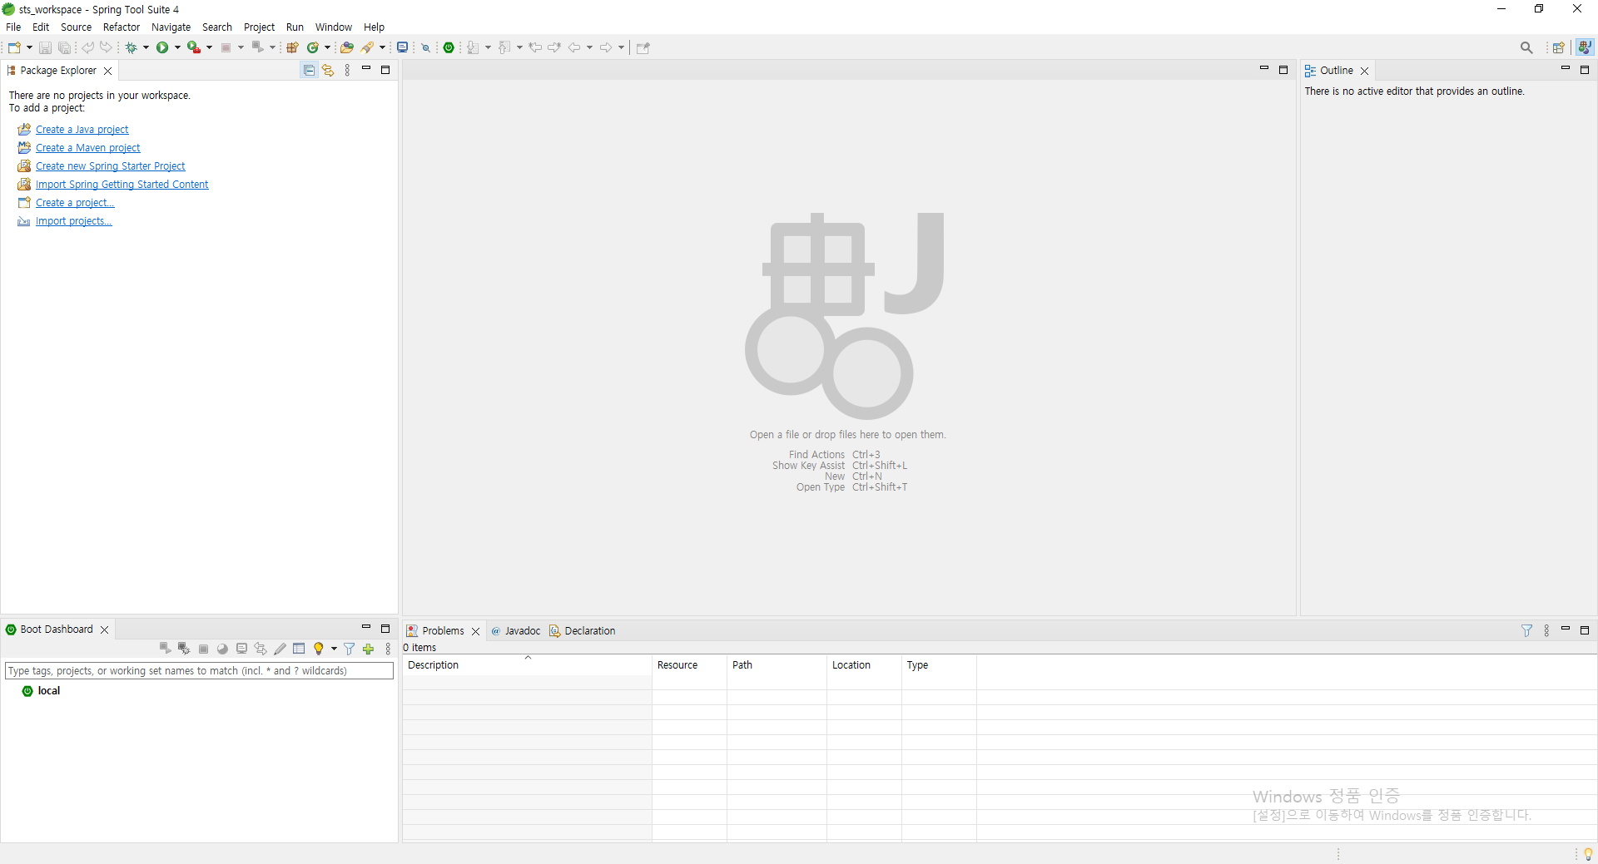1598x864 pixels.
Task: Click the Search flashlight toolbar icon
Action: [368, 47]
